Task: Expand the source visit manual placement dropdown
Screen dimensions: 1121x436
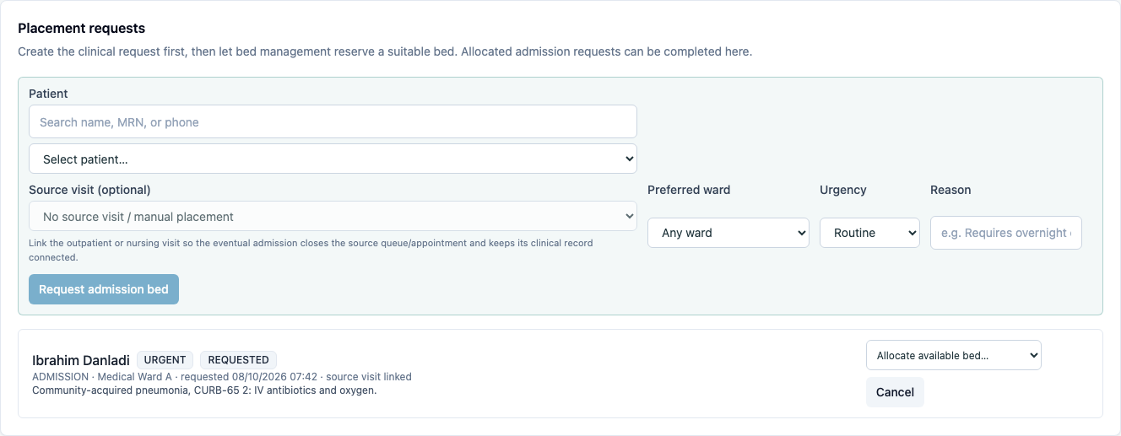Action: click(x=333, y=216)
